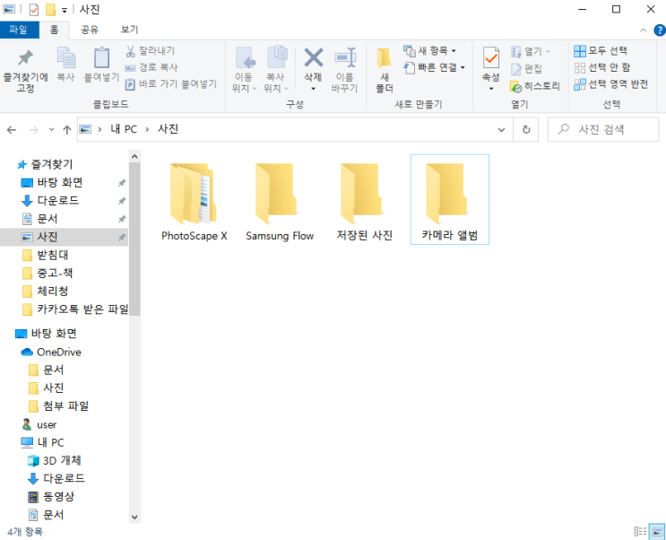The image size is (666, 540).
Task: Select the 받침대 folder in sidebar
Action: (46, 255)
